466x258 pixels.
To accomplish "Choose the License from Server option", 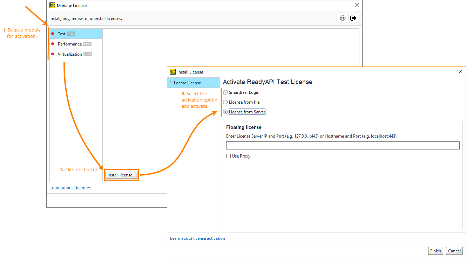I will click(x=244, y=112).
